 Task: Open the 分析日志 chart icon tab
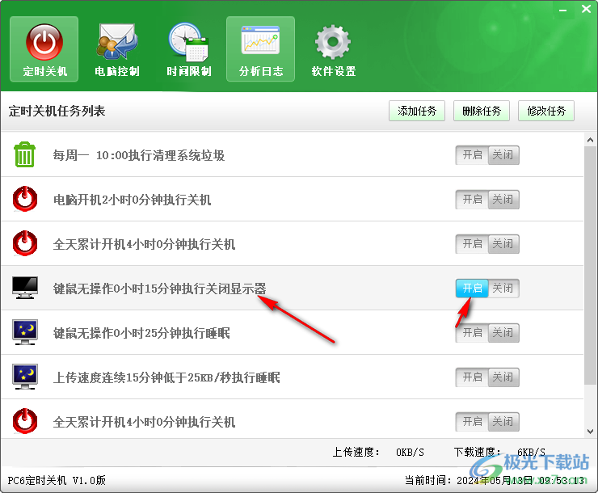pyautogui.click(x=261, y=49)
